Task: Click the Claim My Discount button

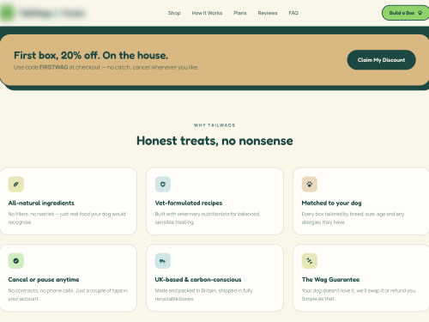Action: coord(381,60)
